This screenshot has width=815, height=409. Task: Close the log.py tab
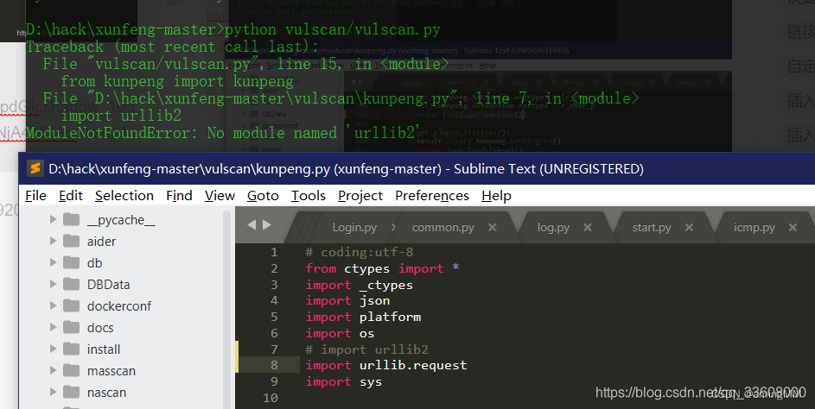pos(588,227)
